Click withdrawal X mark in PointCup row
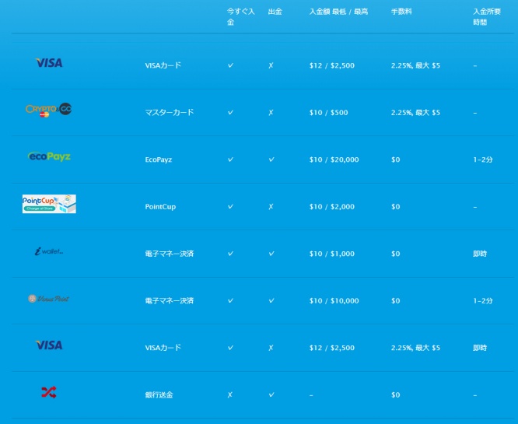This screenshot has height=424, width=518. click(x=271, y=206)
